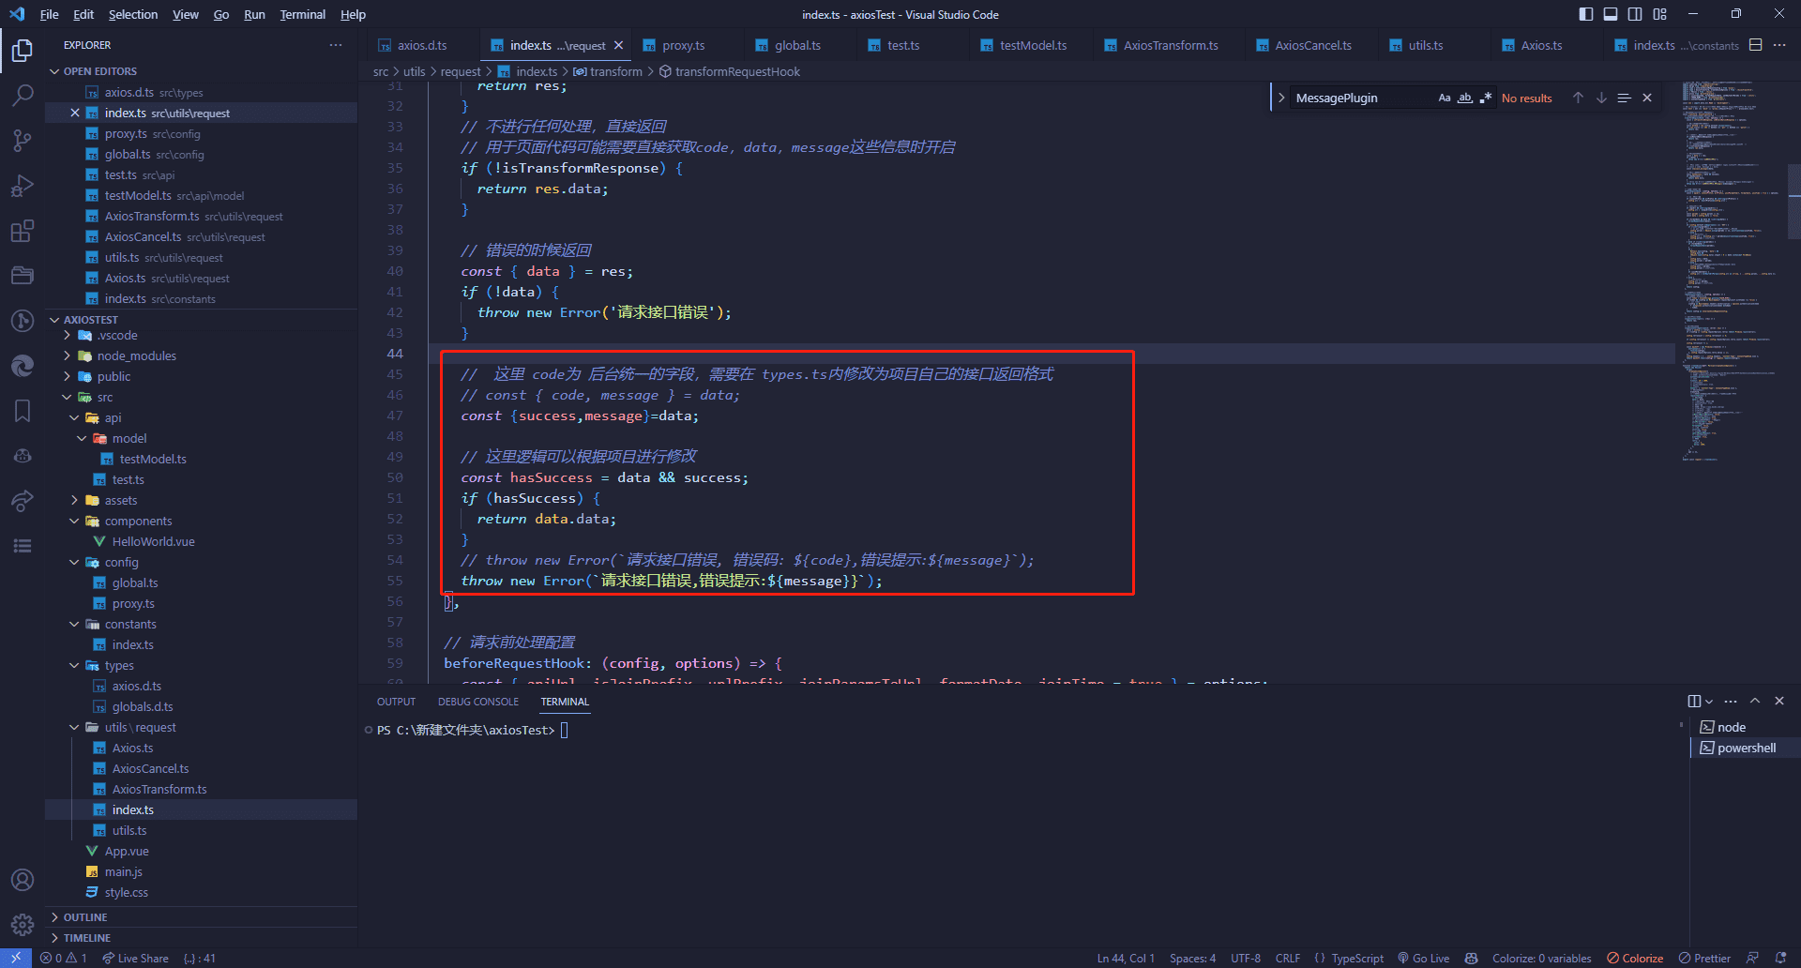
Task: Expand the OUTLINE section
Action: coord(54,917)
